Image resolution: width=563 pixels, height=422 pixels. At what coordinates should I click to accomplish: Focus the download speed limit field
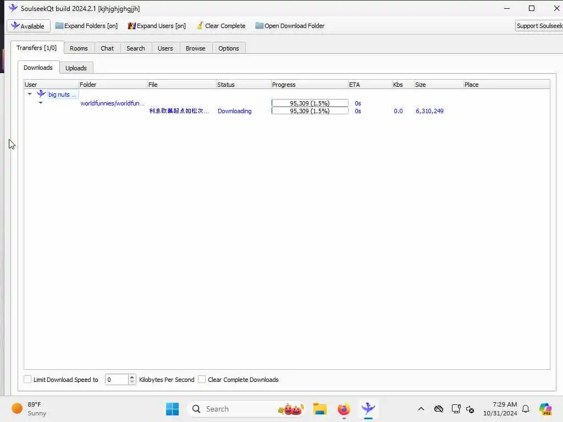(x=117, y=379)
